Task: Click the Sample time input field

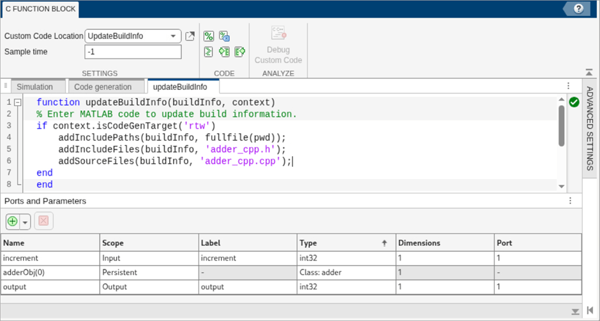Action: click(133, 52)
